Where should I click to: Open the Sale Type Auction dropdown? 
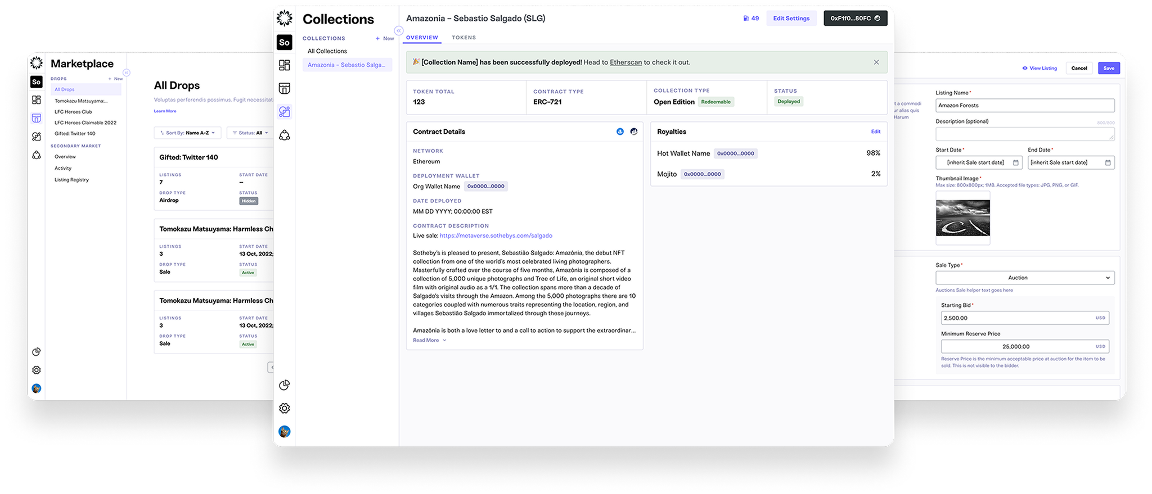1024,278
